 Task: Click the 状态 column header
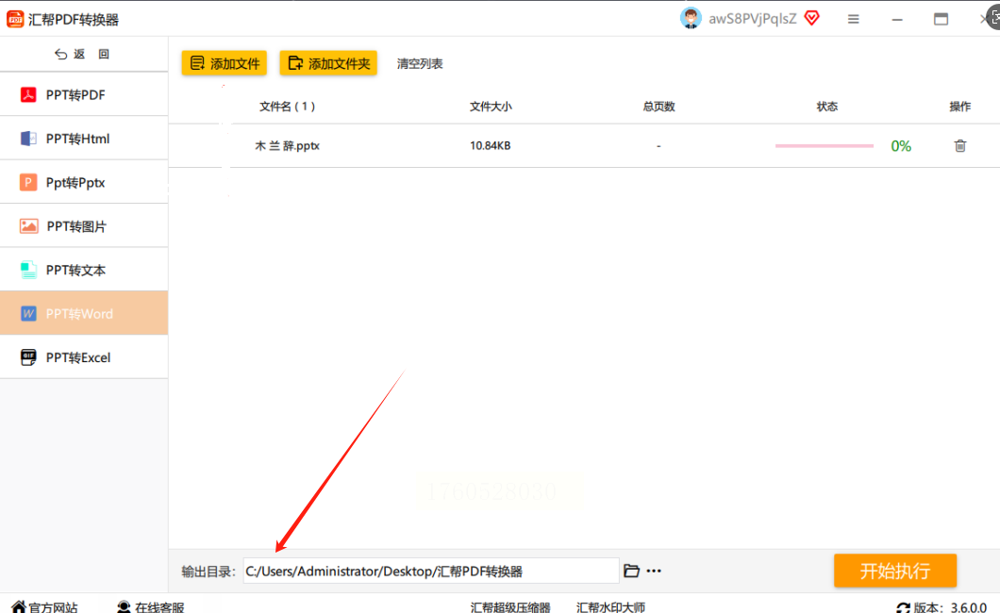point(827,107)
